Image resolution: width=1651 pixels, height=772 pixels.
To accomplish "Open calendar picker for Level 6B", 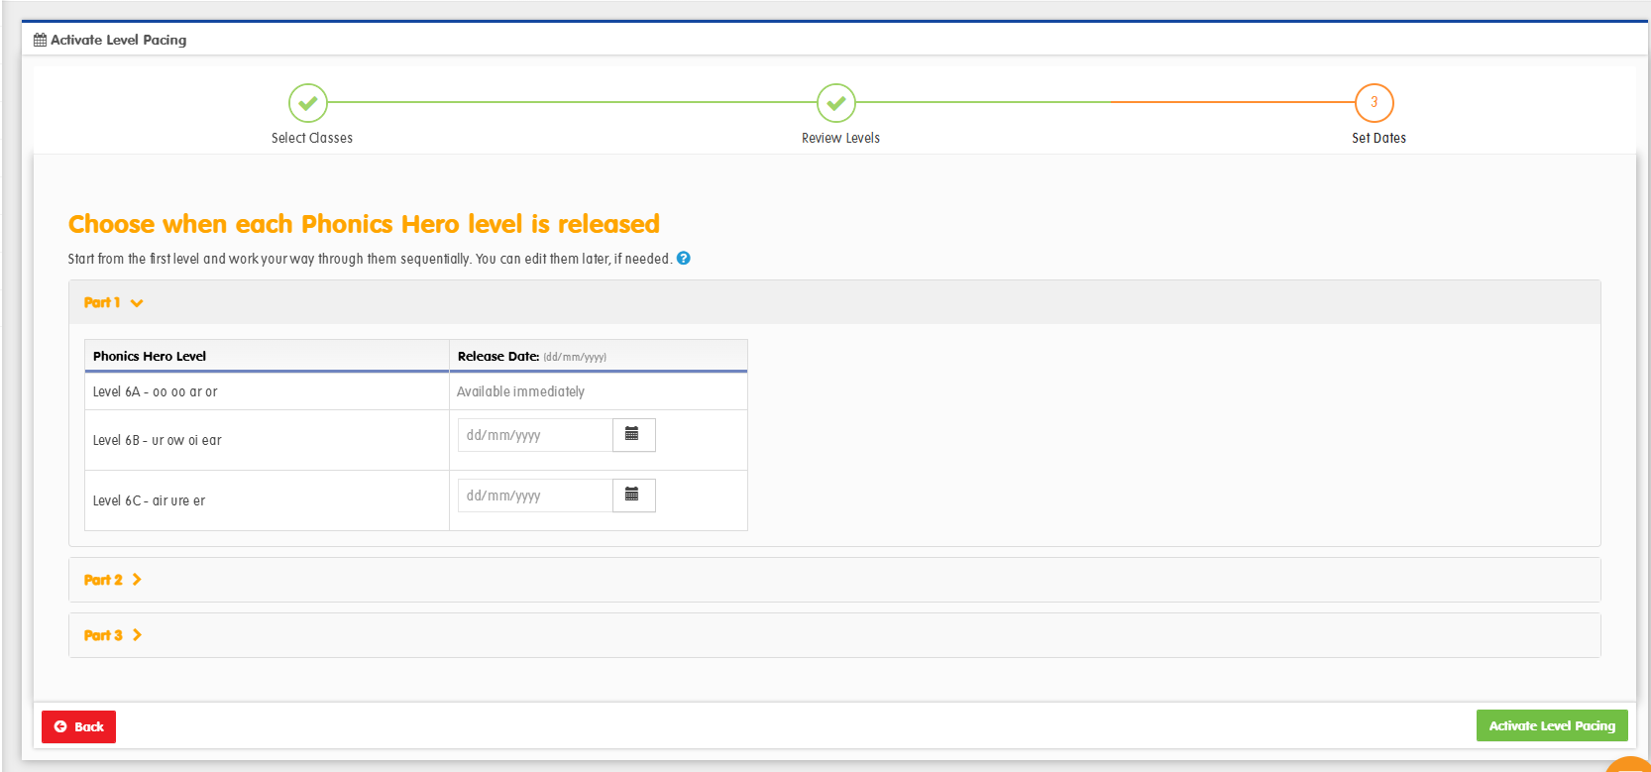I will click(633, 435).
